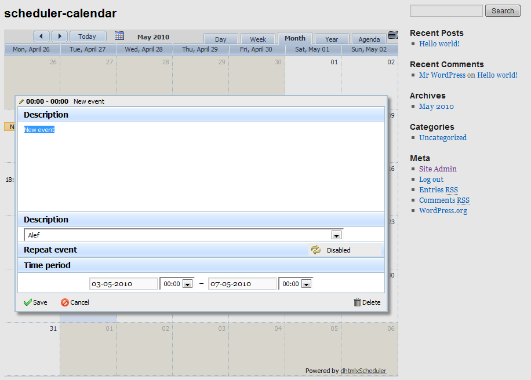Click the red Cancel icon
This screenshot has width=531, height=380.
click(65, 302)
